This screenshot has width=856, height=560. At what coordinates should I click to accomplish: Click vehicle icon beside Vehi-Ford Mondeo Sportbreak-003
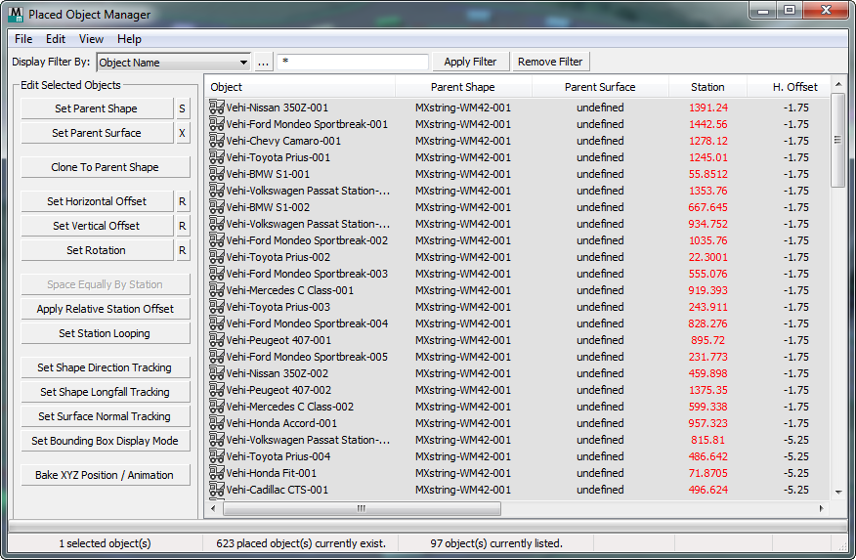217,274
